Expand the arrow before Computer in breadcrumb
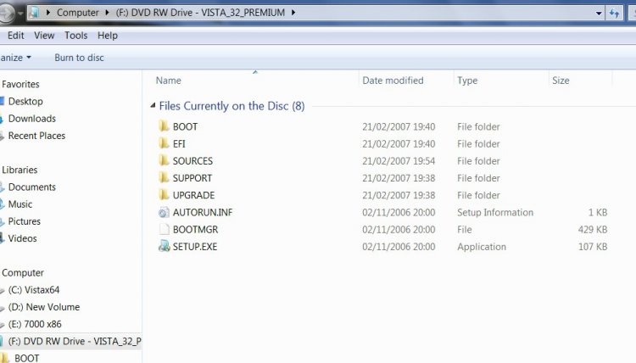 [x=48, y=13]
